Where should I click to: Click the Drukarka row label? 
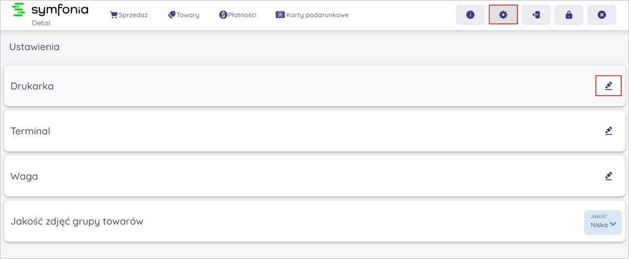click(32, 86)
